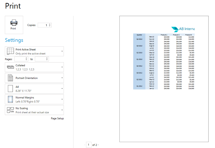Click 'Only print the active sheet' text
Screen dimensions: 215x148
tap(31, 54)
